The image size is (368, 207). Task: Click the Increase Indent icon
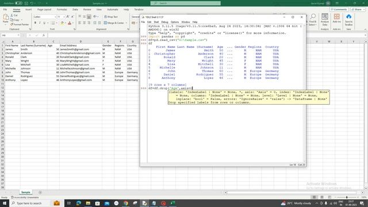click(99, 23)
